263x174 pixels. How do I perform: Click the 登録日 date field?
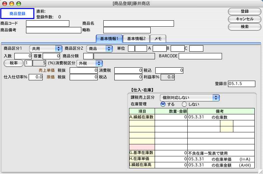point(241,84)
